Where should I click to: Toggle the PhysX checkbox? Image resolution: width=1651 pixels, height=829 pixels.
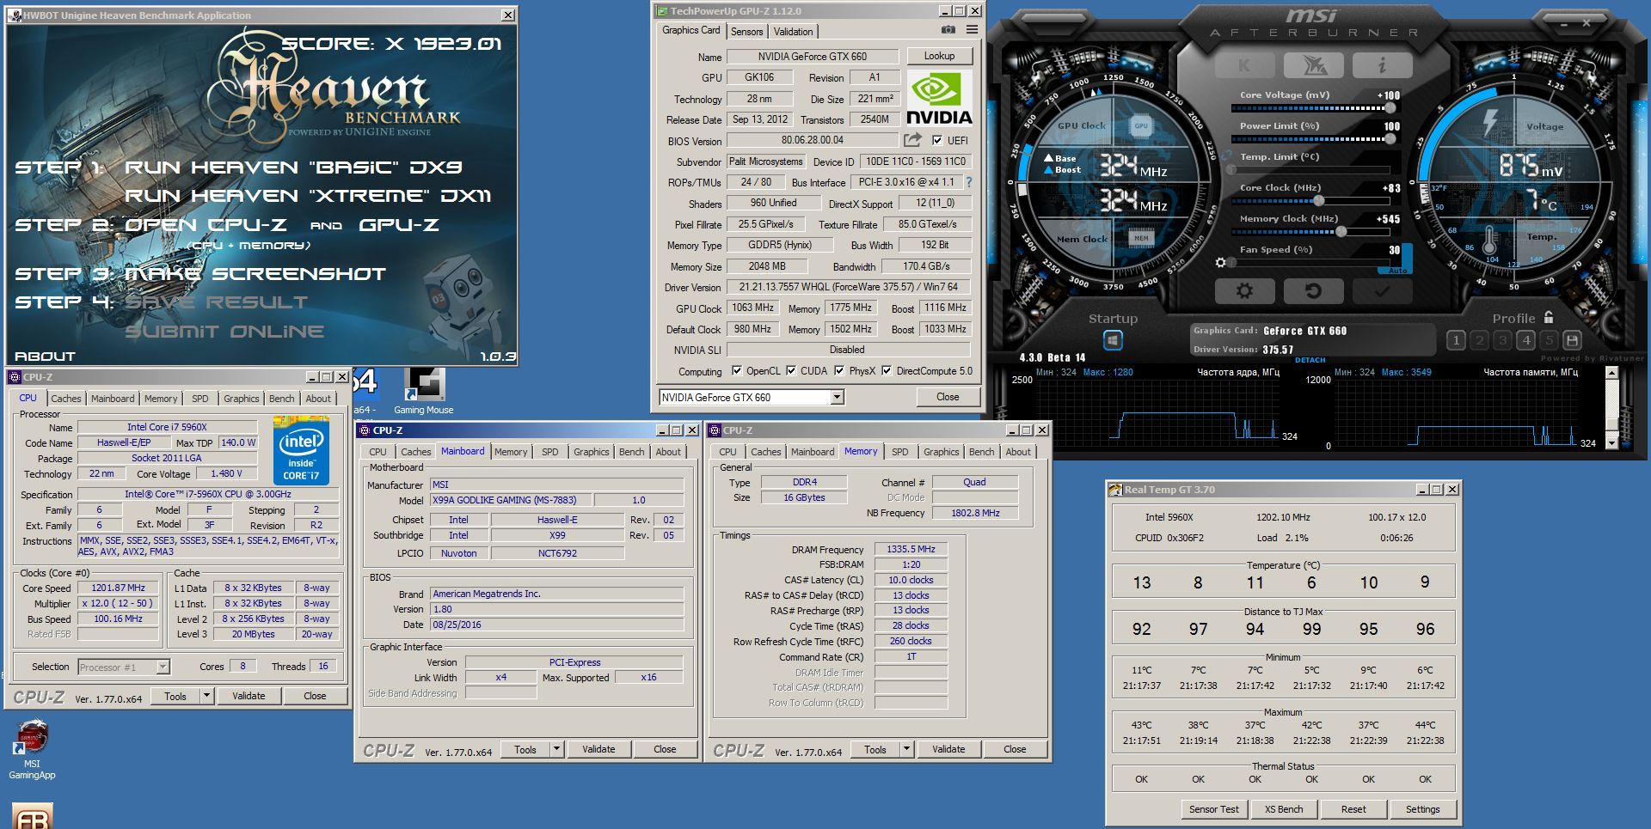tap(839, 371)
